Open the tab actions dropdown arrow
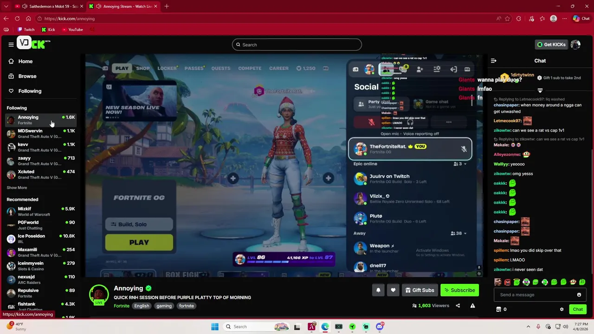Viewport: 594px width, 334px height. pos(6,6)
